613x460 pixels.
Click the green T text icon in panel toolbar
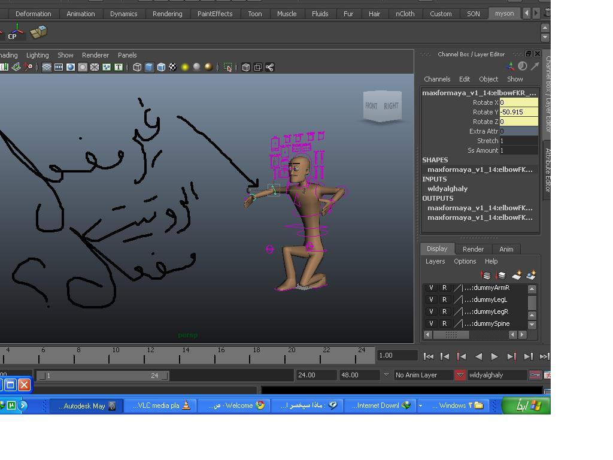point(118,67)
